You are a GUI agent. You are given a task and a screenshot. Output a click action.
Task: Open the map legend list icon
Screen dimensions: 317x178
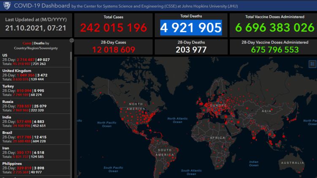pos(312,64)
